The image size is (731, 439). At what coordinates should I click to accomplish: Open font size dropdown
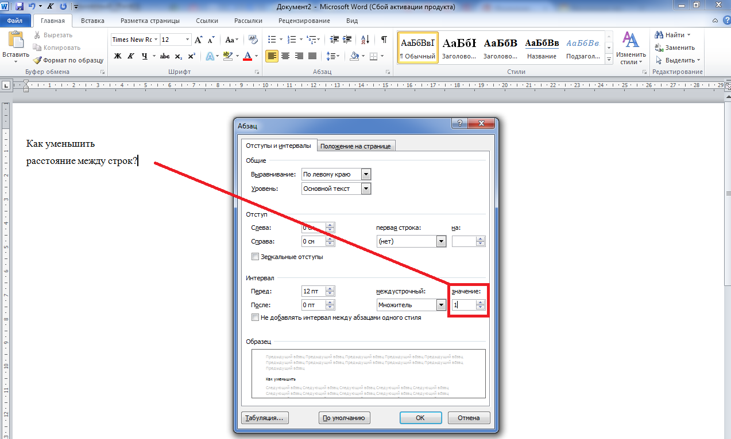point(187,40)
